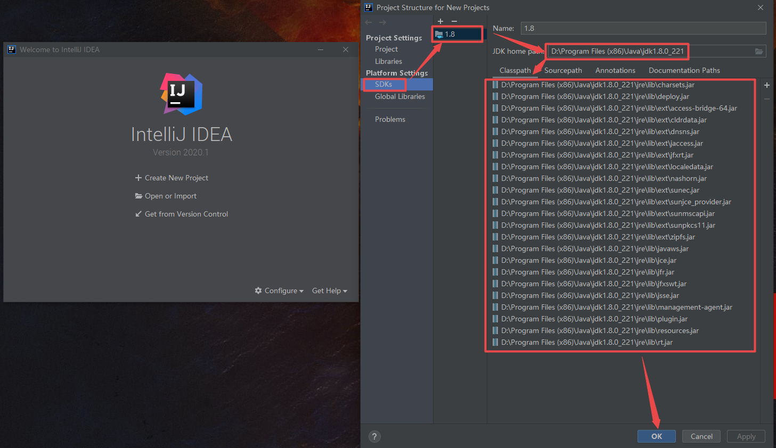Navigate back with the left arrow
This screenshot has width=776, height=448.
pos(369,22)
